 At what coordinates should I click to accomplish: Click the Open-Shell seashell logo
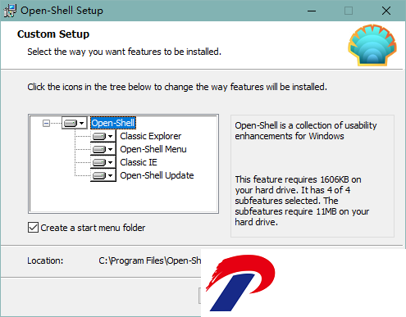pos(372,45)
